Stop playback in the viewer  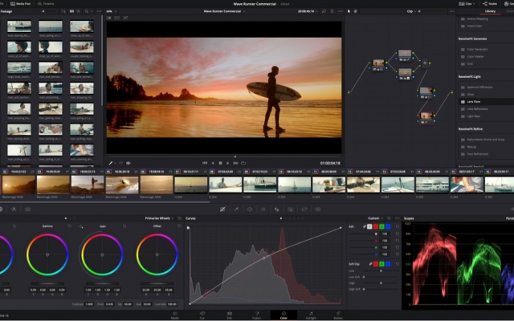click(x=220, y=163)
